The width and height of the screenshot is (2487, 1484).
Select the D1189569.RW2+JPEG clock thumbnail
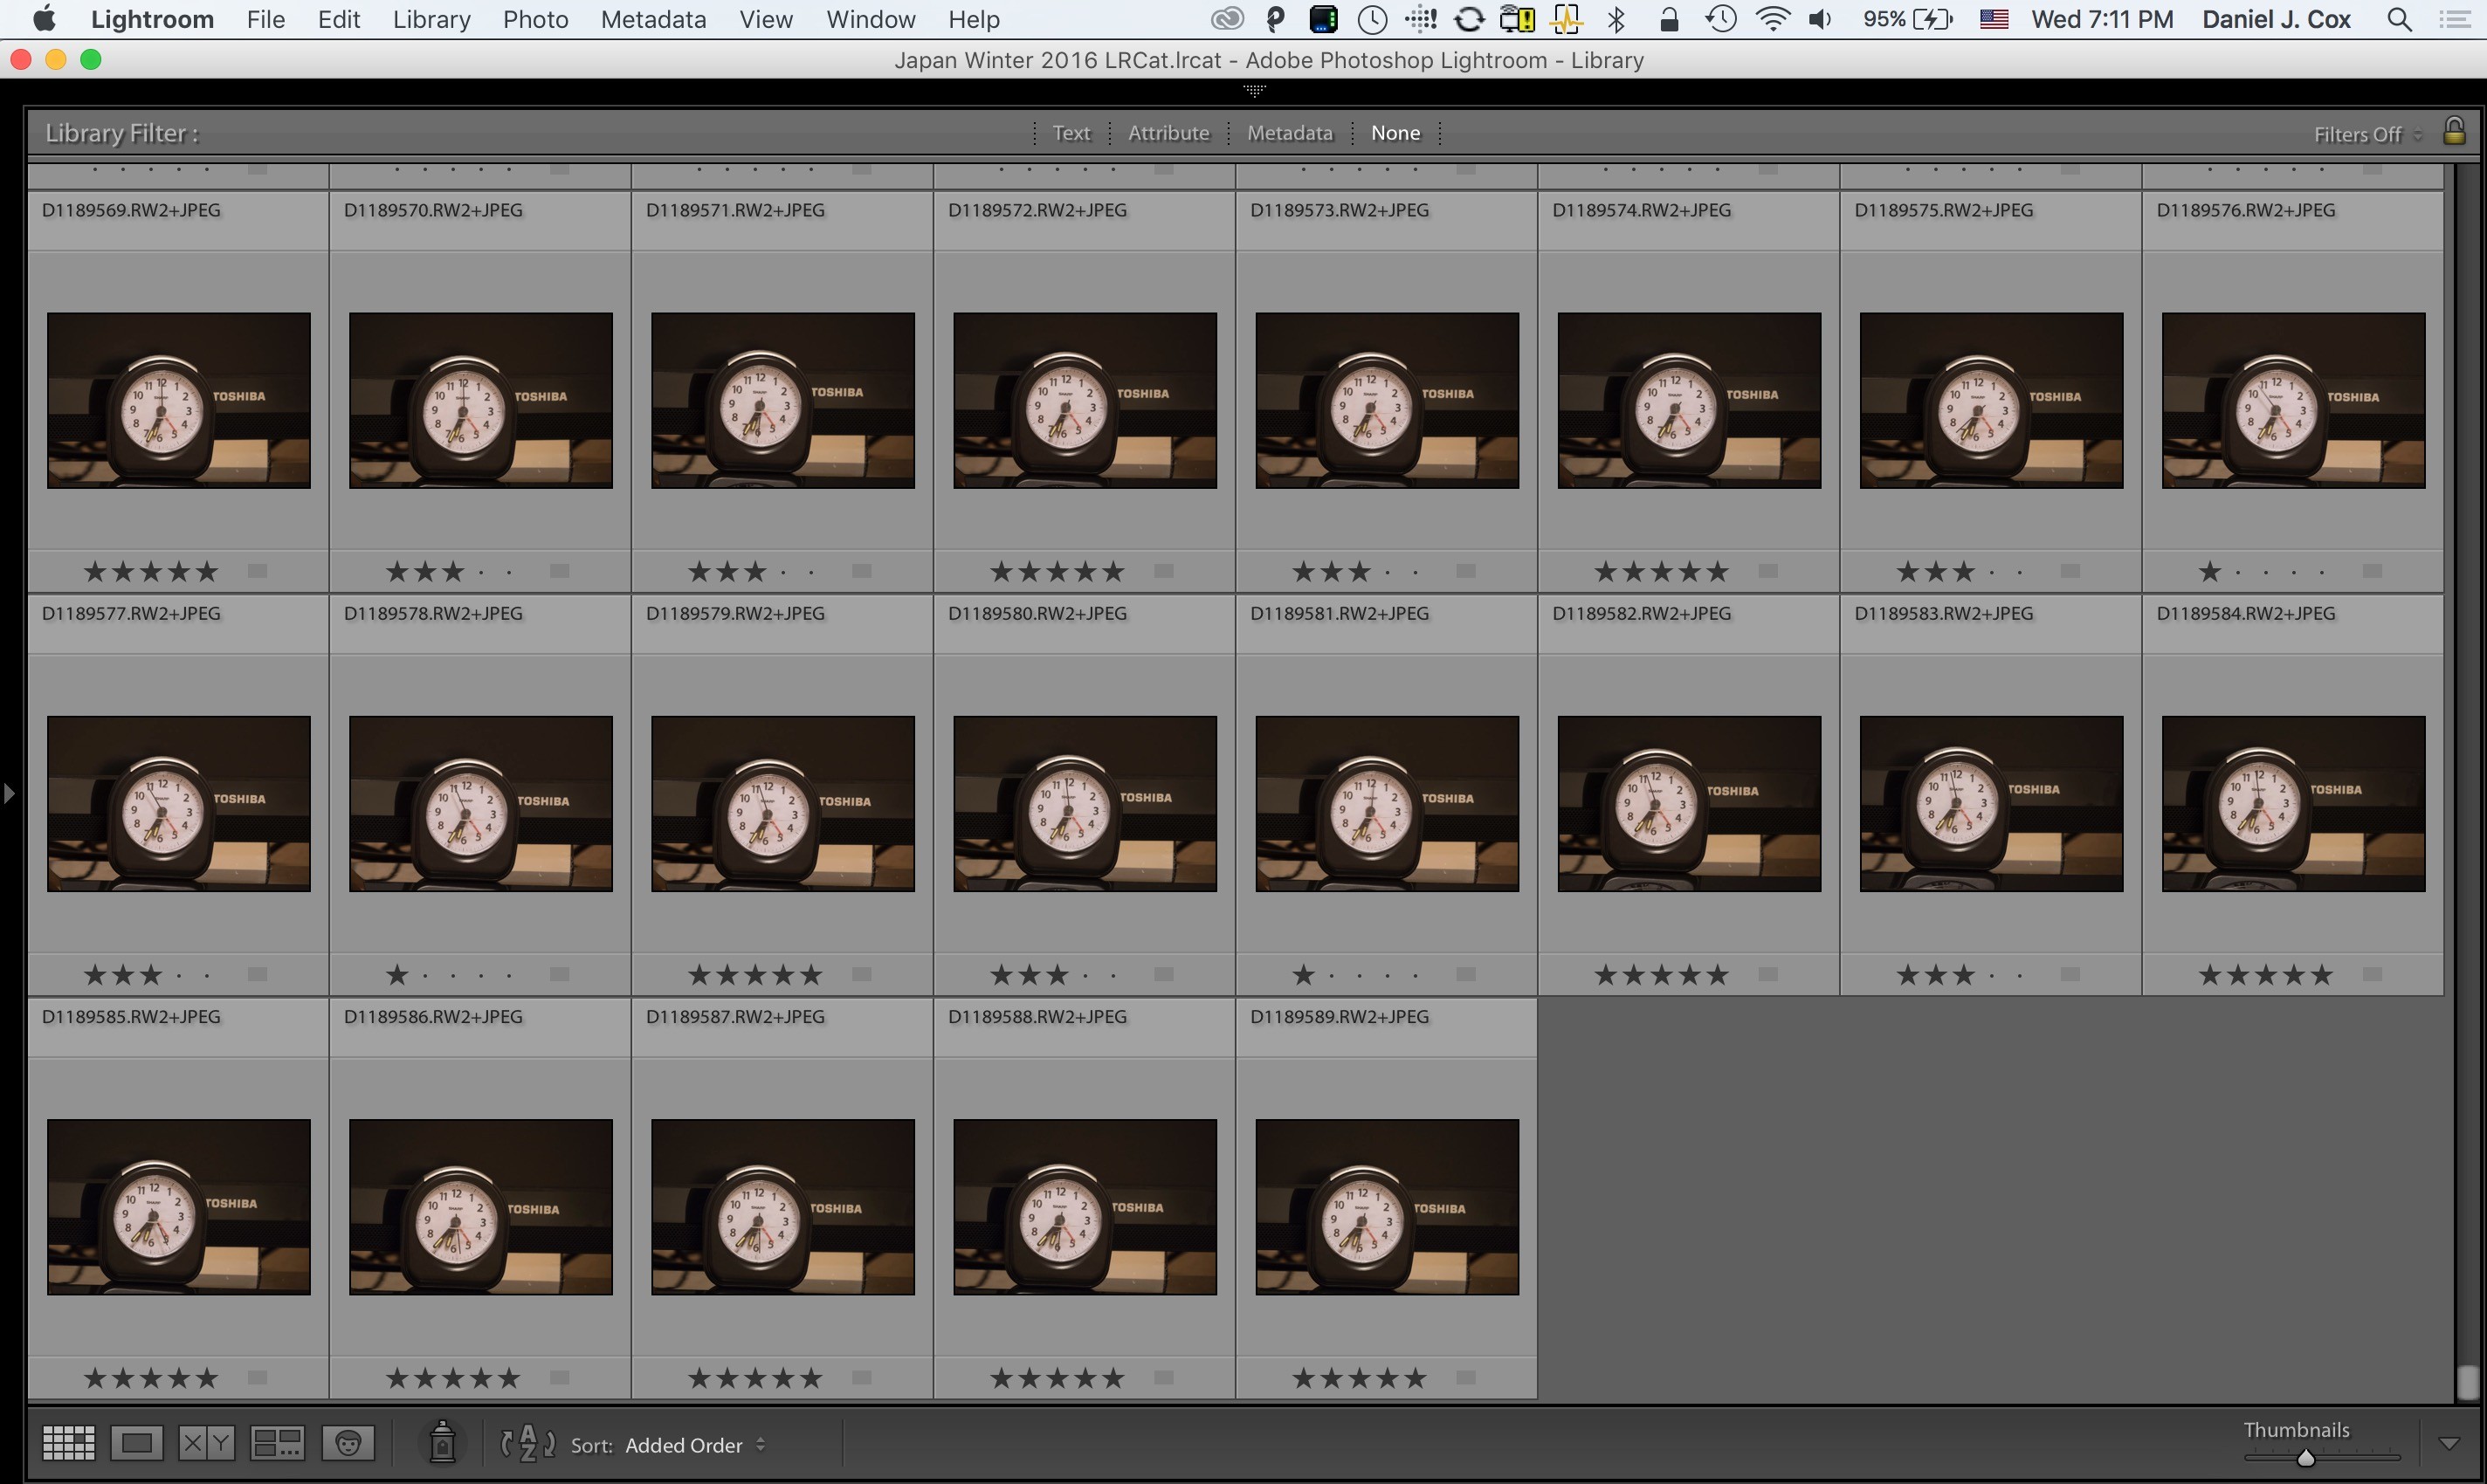[178, 400]
